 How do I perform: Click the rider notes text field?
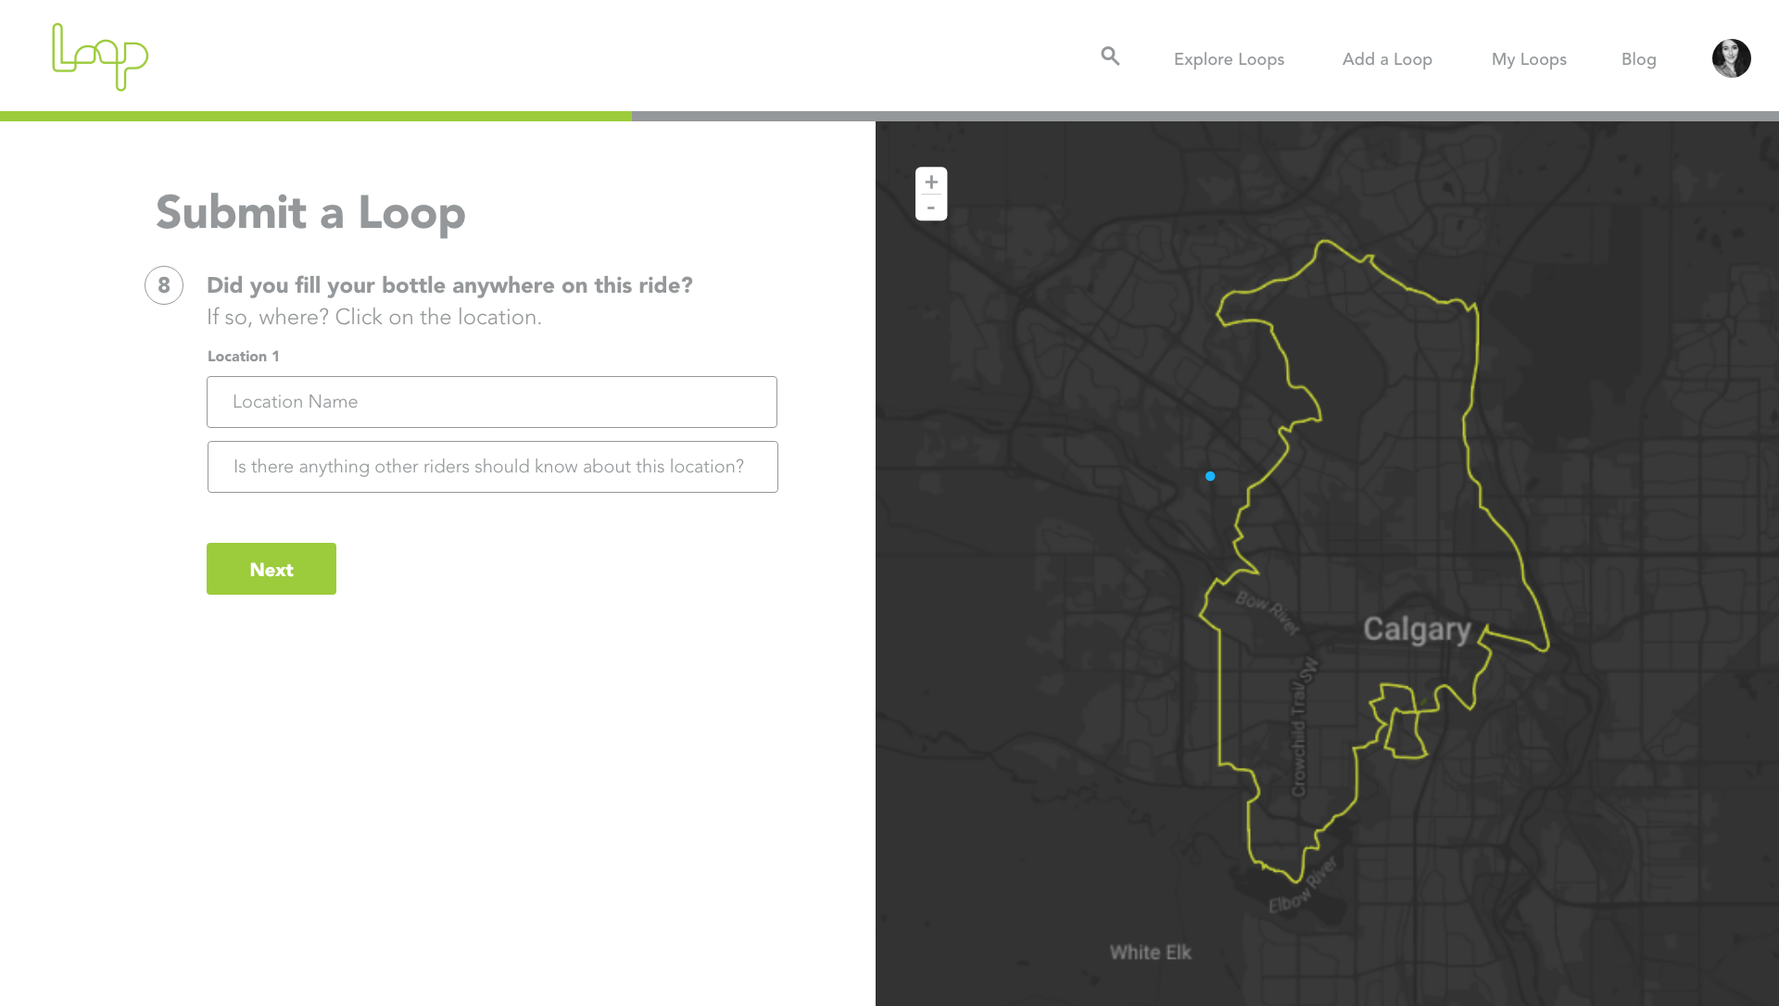tap(492, 467)
